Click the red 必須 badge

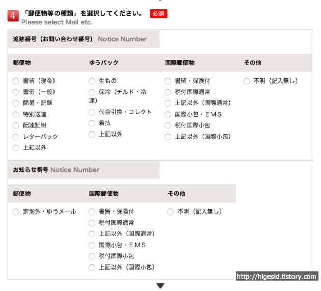click(158, 14)
